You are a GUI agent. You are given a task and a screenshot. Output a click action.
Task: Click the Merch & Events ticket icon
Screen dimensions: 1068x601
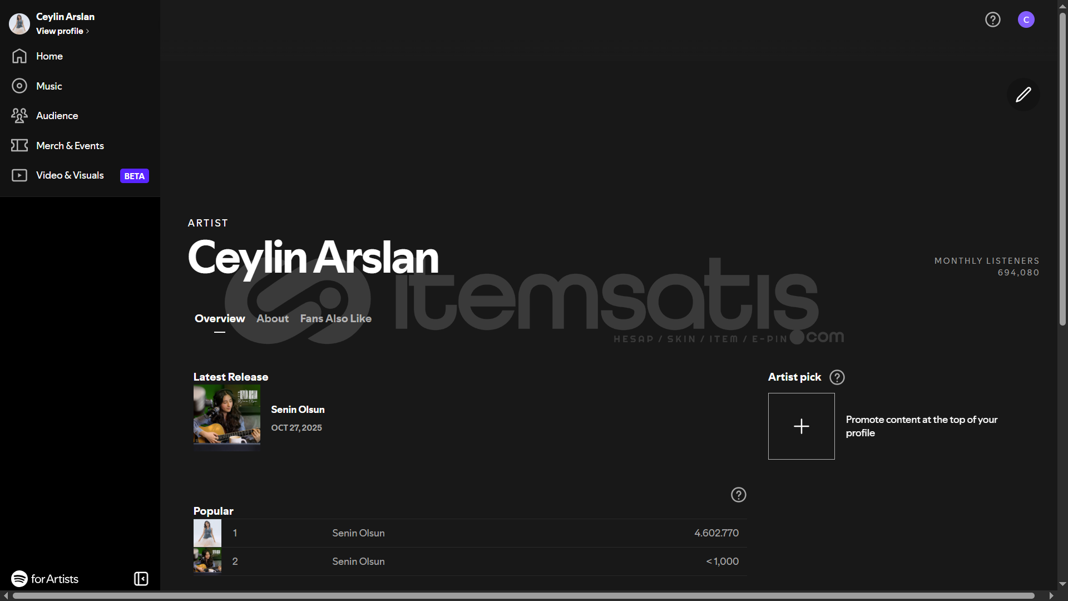(19, 145)
